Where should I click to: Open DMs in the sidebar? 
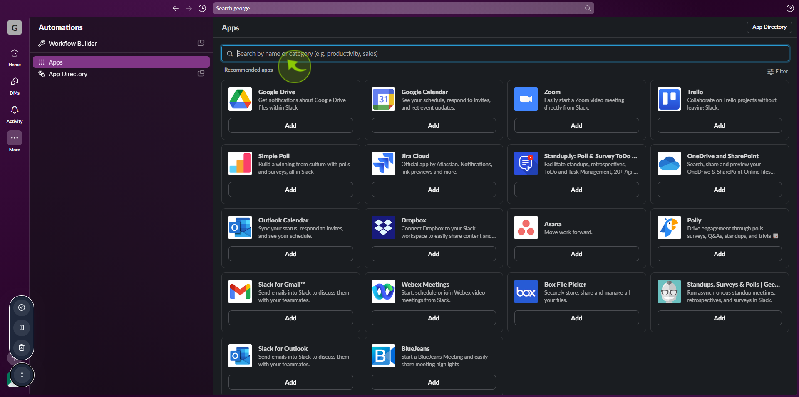[15, 86]
